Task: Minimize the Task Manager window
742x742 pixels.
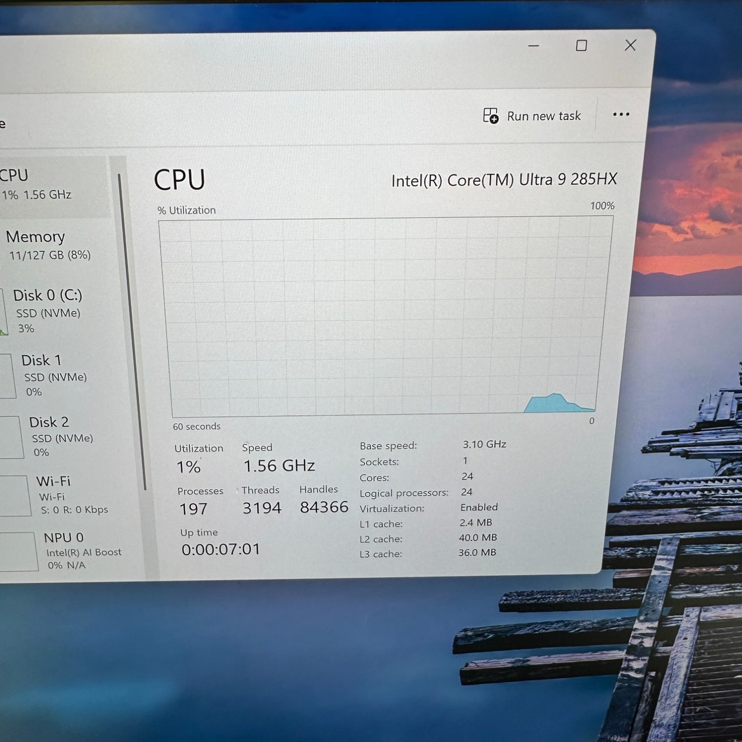Action: coord(534,46)
